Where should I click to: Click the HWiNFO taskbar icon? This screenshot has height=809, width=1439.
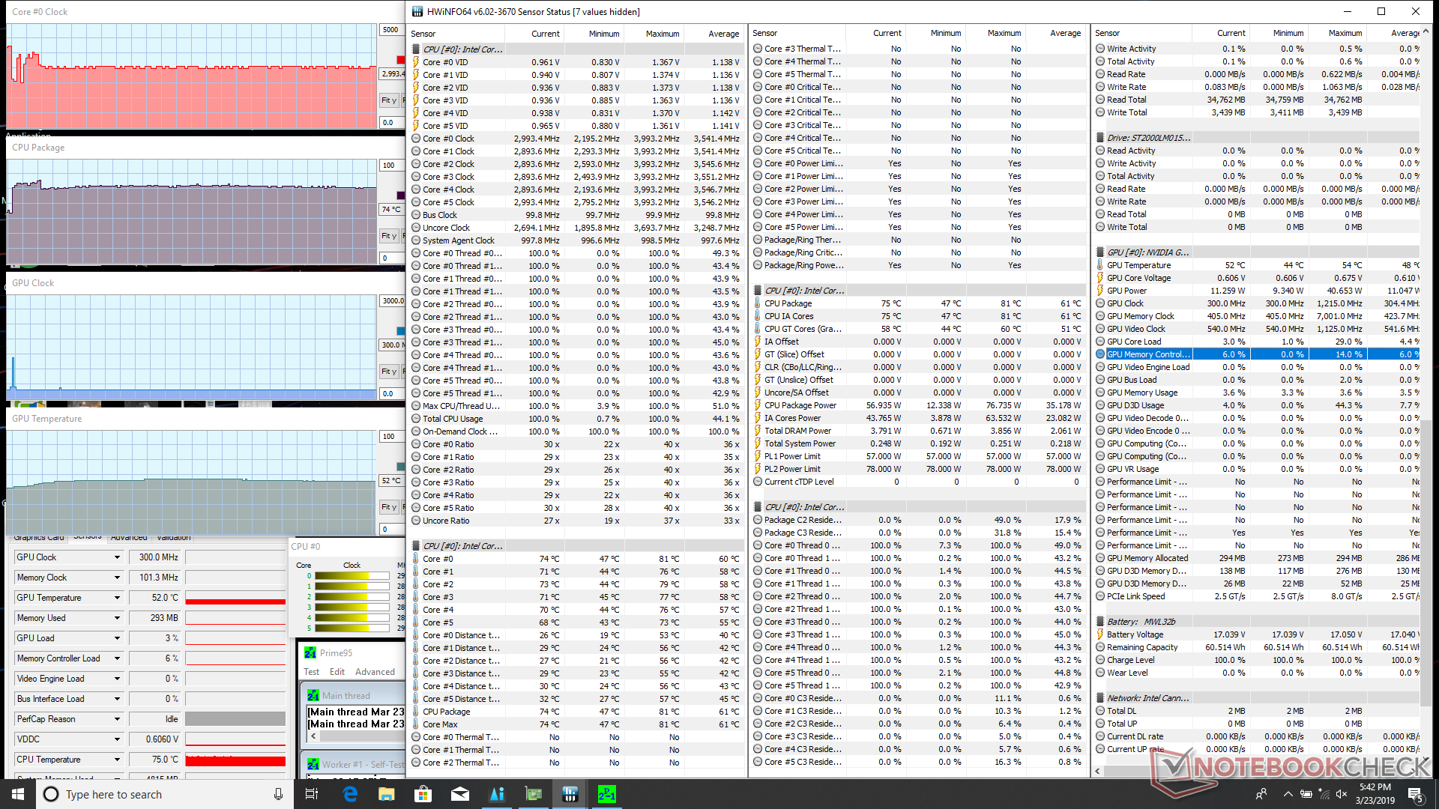pyautogui.click(x=570, y=794)
